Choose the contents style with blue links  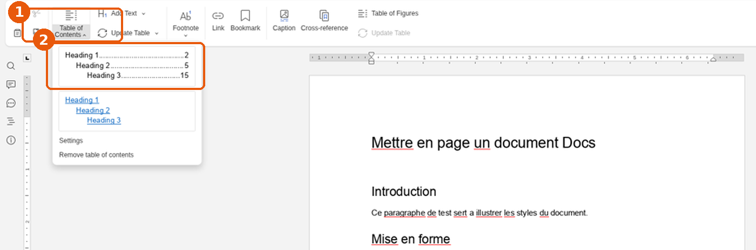pos(127,110)
